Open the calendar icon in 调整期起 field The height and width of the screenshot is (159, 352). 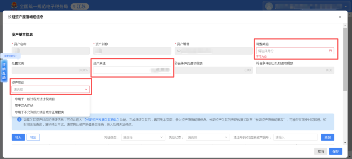(330, 51)
